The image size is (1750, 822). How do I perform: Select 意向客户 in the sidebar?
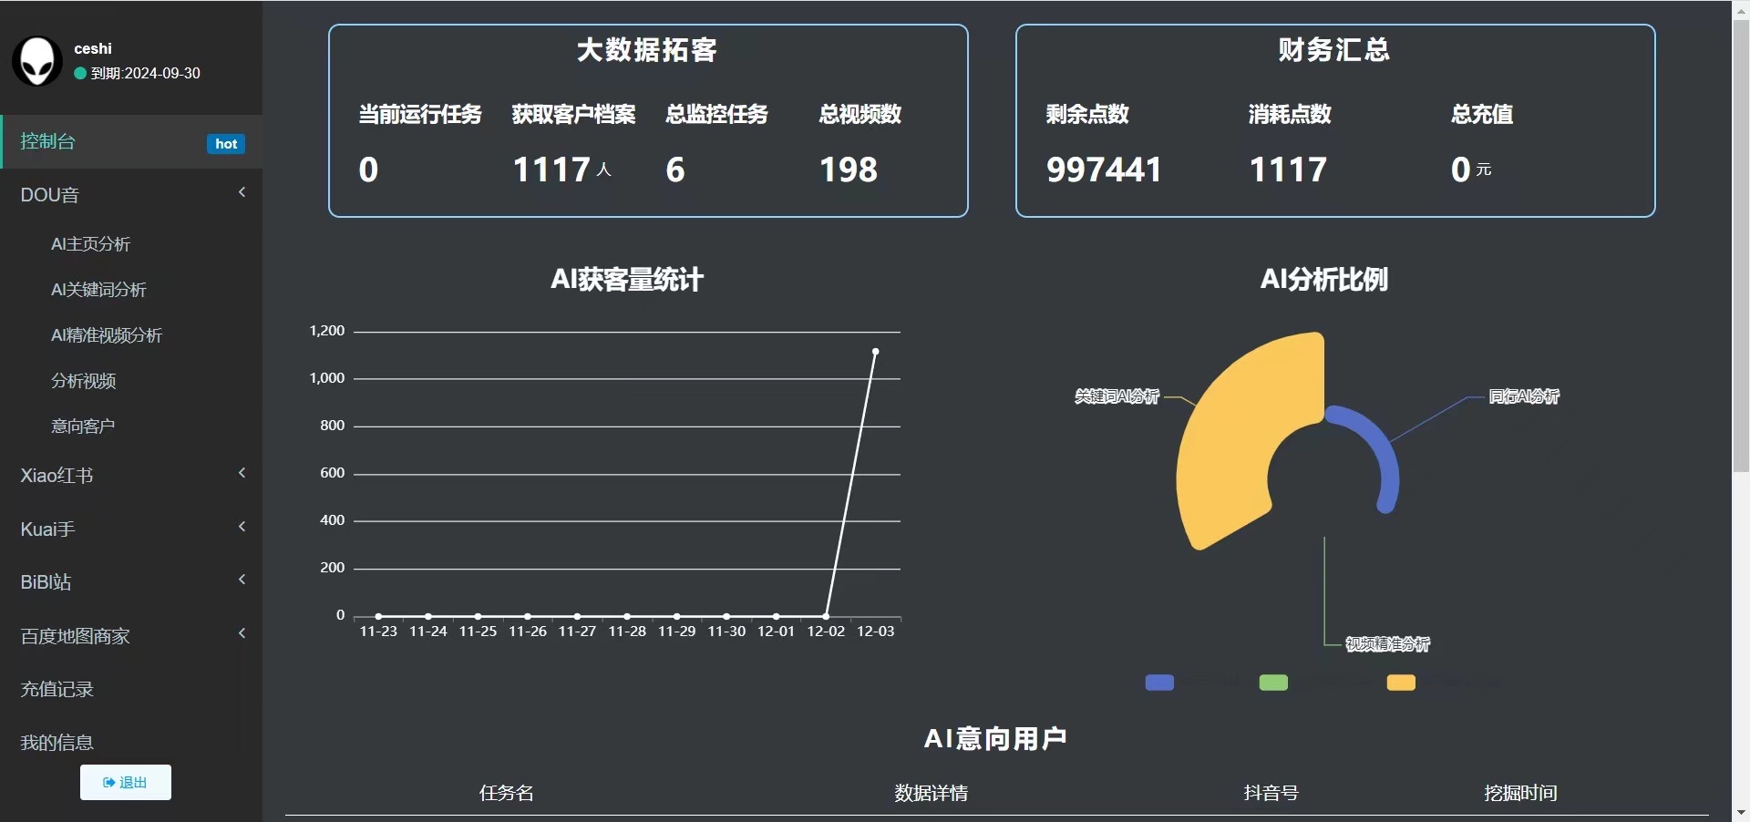(x=83, y=426)
